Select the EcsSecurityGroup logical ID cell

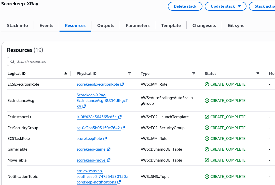(x=23, y=128)
